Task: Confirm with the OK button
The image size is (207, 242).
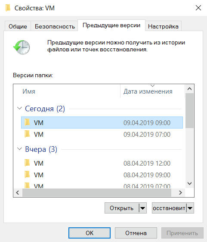Action: click(90, 233)
